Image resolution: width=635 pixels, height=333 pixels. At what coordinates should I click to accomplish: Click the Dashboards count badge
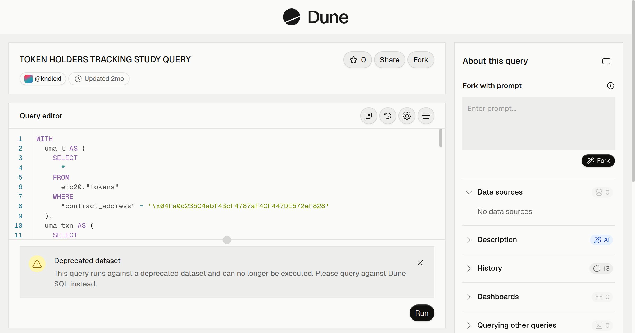pyautogui.click(x=602, y=297)
